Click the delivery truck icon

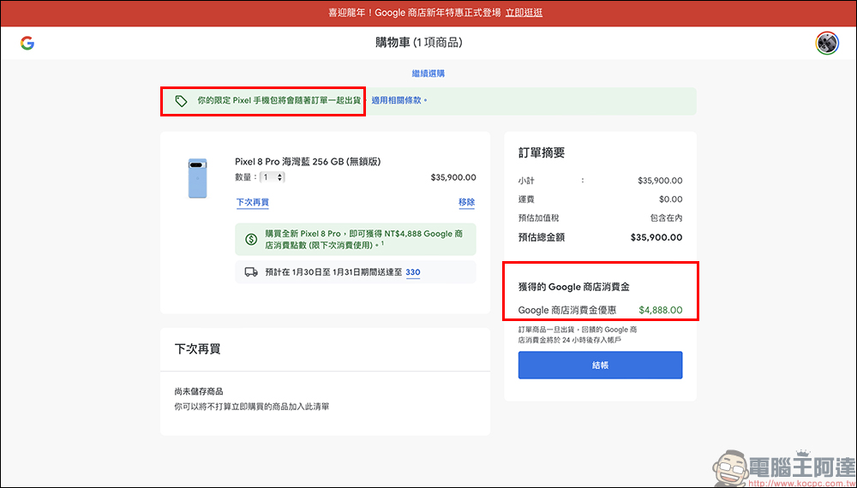coord(251,272)
